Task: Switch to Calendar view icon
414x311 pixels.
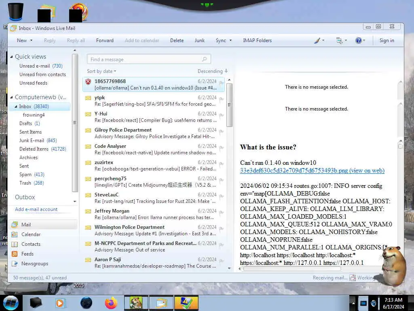Action: (14, 234)
